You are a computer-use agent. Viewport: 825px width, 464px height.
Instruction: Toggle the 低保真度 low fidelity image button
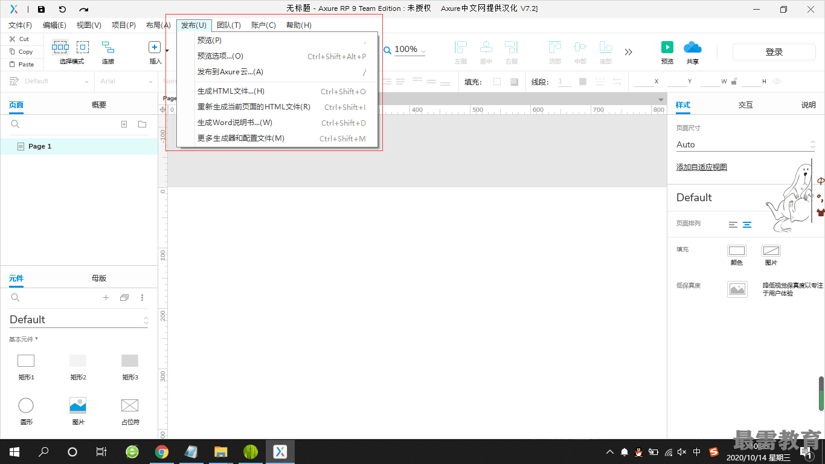click(x=737, y=289)
